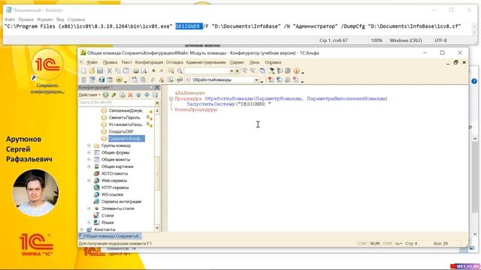The width and height of the screenshot is (481, 270).
Task: Select the СменитьПароль command in tree
Action: pyautogui.click(x=124, y=118)
